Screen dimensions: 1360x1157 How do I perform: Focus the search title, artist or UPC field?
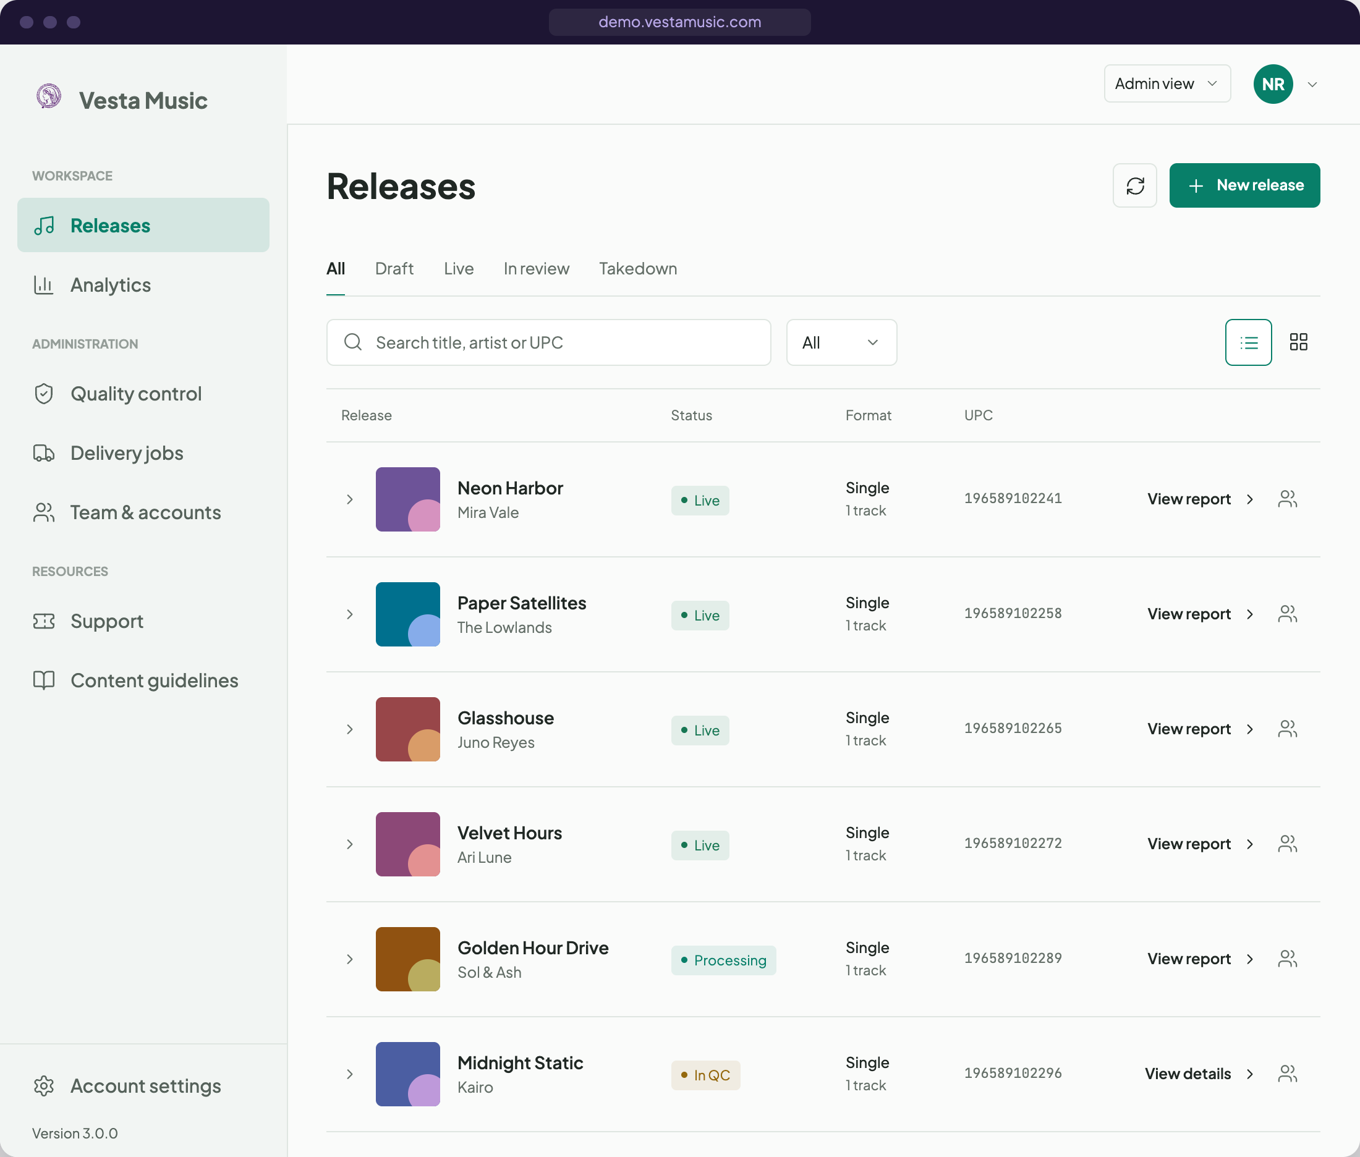point(548,342)
